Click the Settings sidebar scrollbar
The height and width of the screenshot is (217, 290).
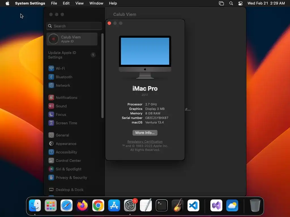point(103,76)
